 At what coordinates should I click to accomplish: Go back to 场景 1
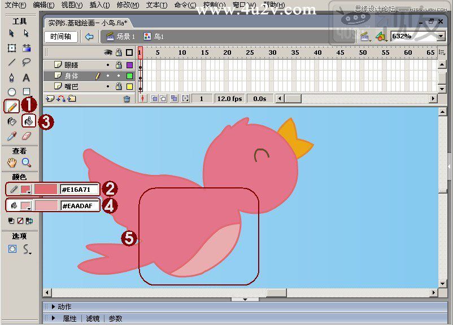pyautogui.click(x=121, y=37)
